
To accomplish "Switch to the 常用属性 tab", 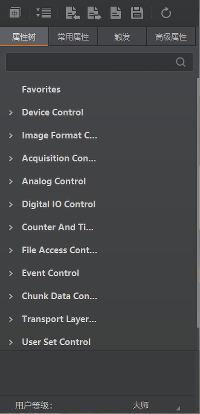I will pyautogui.click(x=73, y=37).
